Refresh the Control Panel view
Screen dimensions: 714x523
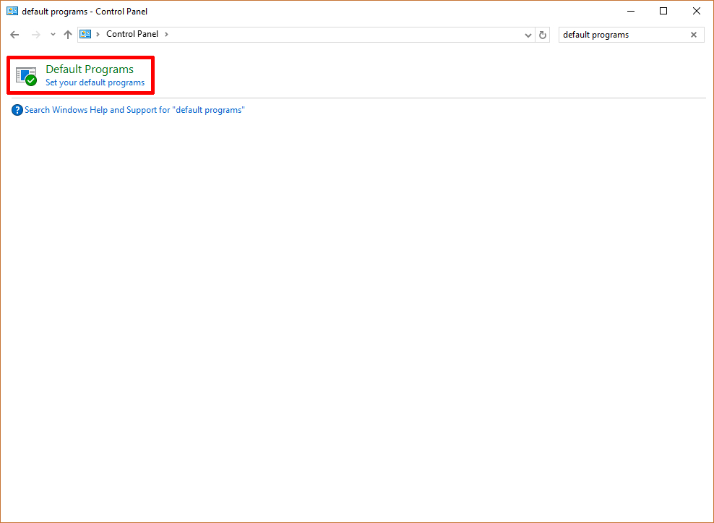543,35
